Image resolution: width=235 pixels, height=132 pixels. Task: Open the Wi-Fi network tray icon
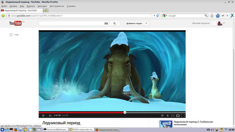click(x=226, y=130)
